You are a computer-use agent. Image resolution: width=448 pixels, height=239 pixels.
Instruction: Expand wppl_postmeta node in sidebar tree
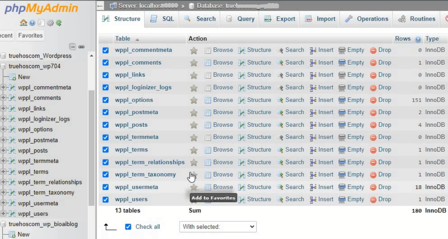click(x=3, y=140)
